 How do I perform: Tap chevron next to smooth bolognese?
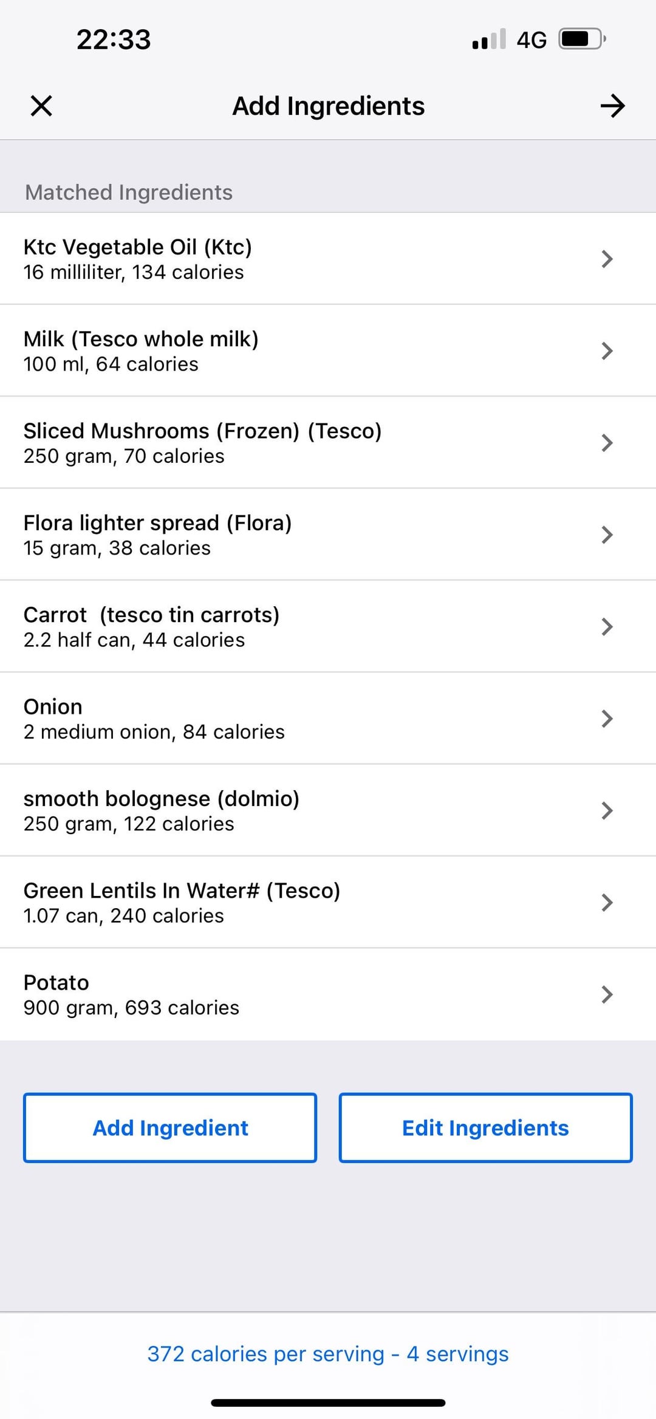[x=607, y=810]
